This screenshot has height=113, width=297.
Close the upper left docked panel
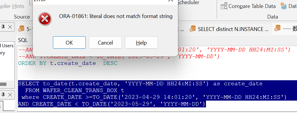(x=10, y=27)
